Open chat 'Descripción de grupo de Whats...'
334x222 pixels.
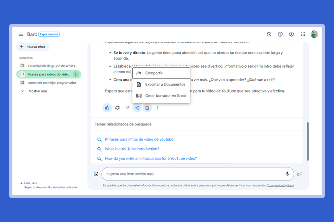pos(49,66)
